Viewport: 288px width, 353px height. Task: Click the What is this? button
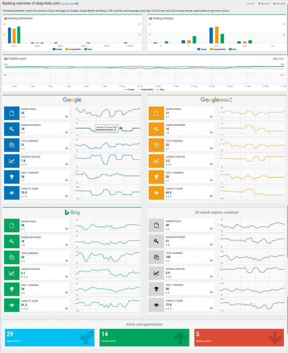(x=279, y=59)
